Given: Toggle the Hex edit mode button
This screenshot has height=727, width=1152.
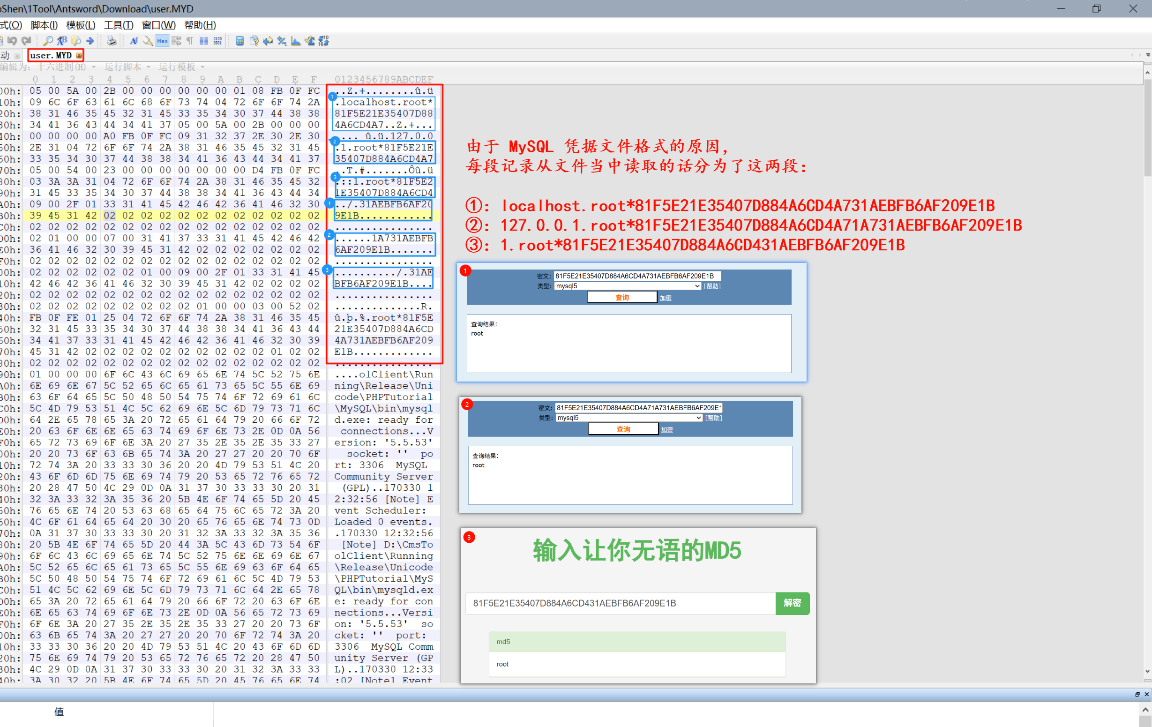Looking at the screenshot, I should [163, 41].
